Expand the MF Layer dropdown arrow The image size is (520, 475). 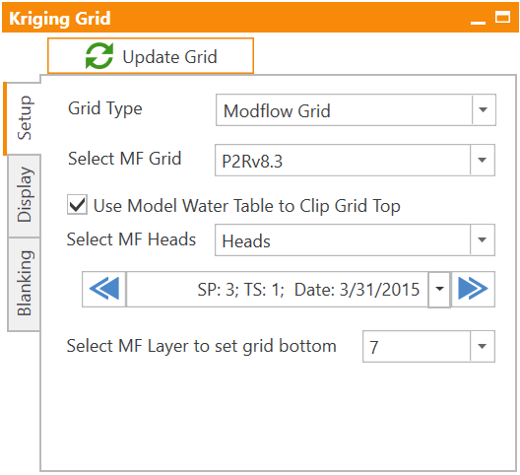pyautogui.click(x=483, y=346)
